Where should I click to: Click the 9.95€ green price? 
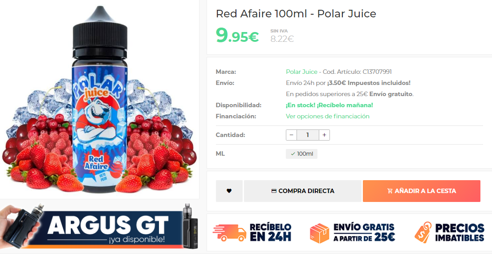[x=237, y=35]
